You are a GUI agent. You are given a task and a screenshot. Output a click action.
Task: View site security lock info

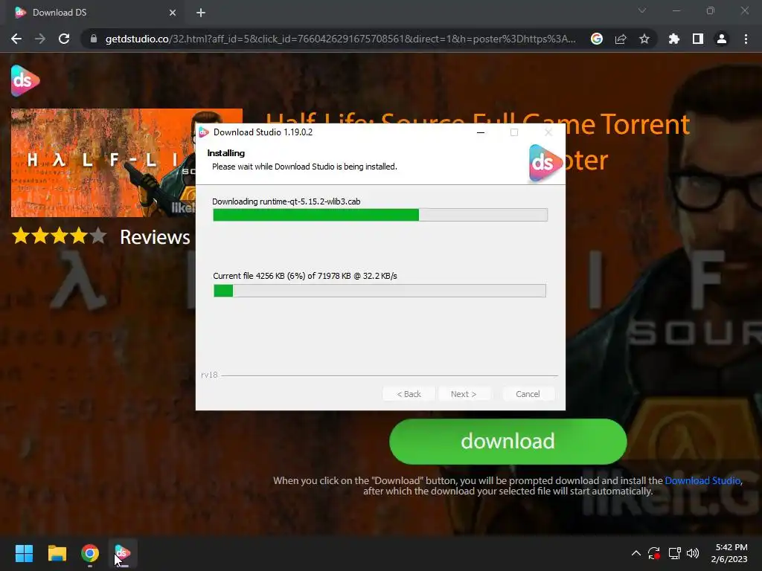[93, 39]
